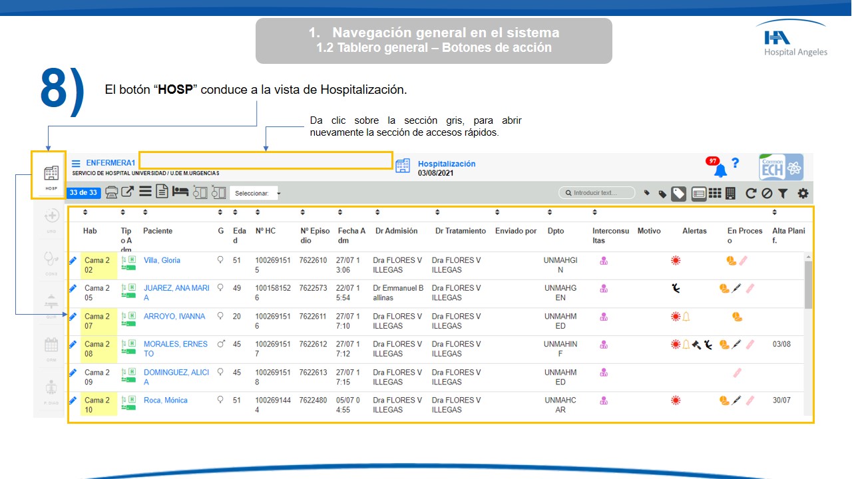Open patient Villa, Gloria link
This screenshot has height=479, width=852.
point(162,261)
